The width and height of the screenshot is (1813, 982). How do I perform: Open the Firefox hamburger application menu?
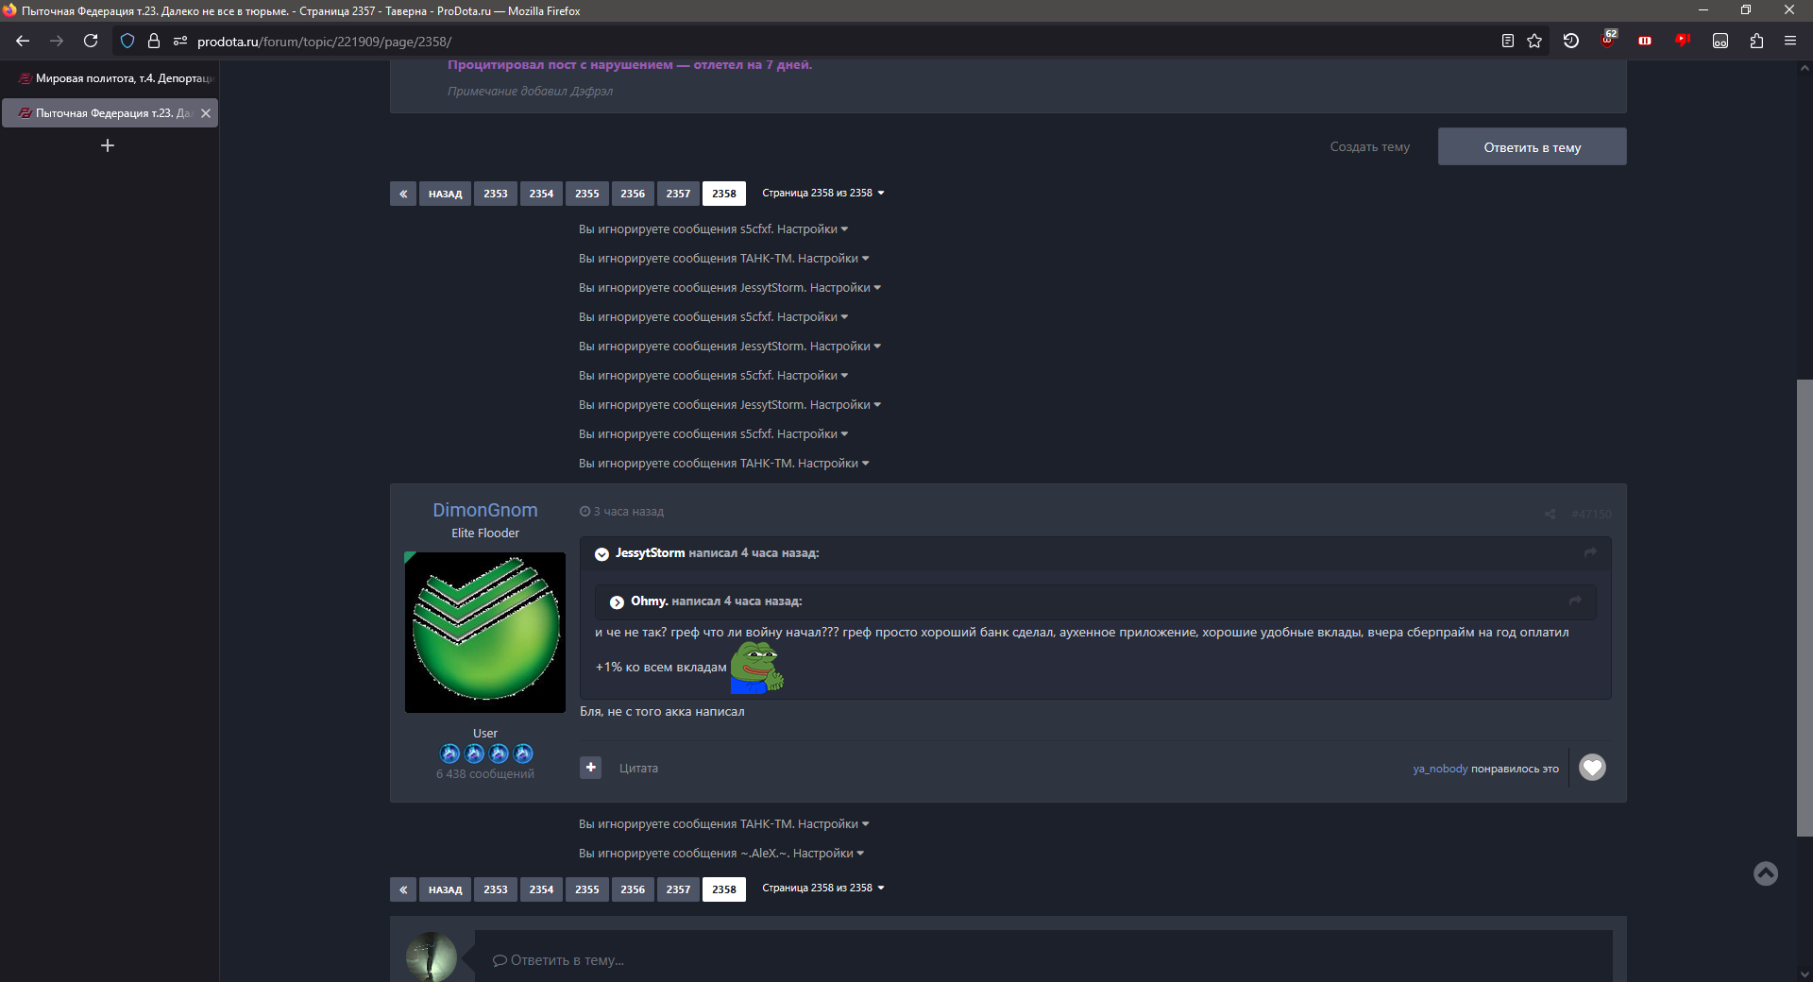tap(1790, 42)
